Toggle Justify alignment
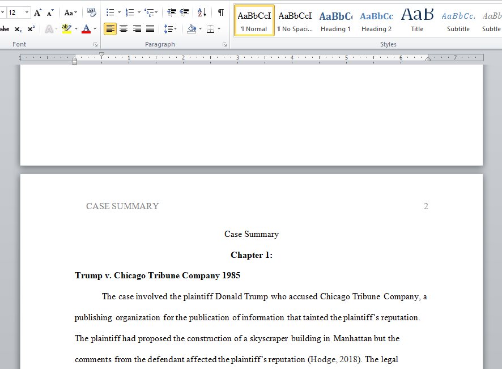The width and height of the screenshot is (502, 369). [150, 29]
